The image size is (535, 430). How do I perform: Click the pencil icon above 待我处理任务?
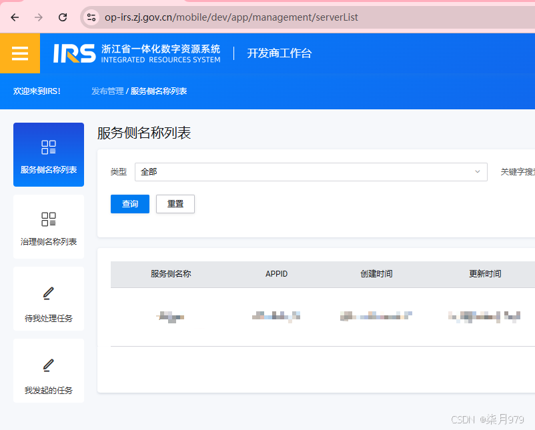pyautogui.click(x=48, y=292)
